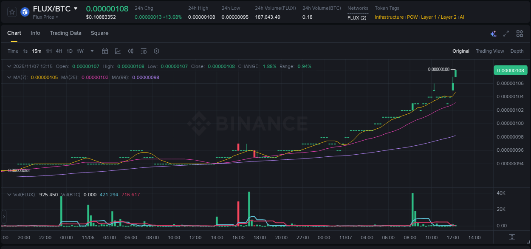Open chart settings via hexagon icon

pyautogui.click(x=156, y=51)
